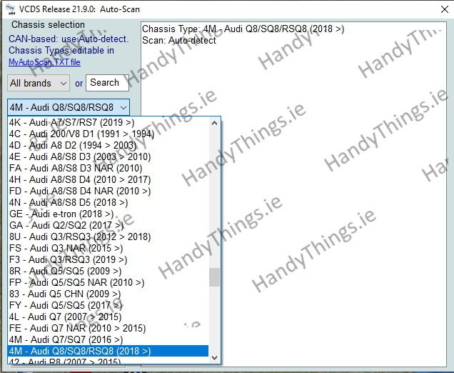
Task: Click the chassis list scrollbar thumb
Action: tap(214, 277)
